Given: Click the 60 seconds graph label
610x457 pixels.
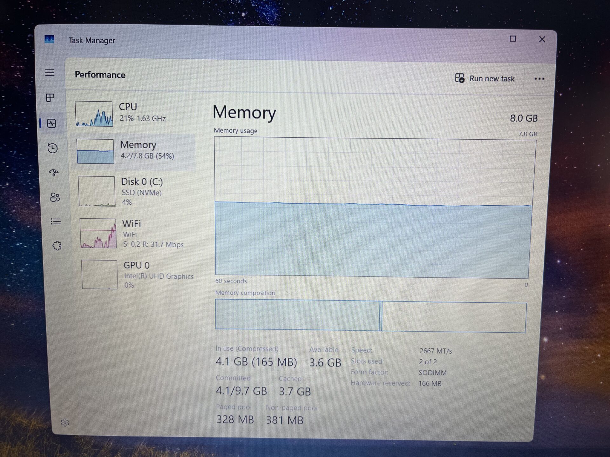Looking at the screenshot, I should click(x=231, y=281).
